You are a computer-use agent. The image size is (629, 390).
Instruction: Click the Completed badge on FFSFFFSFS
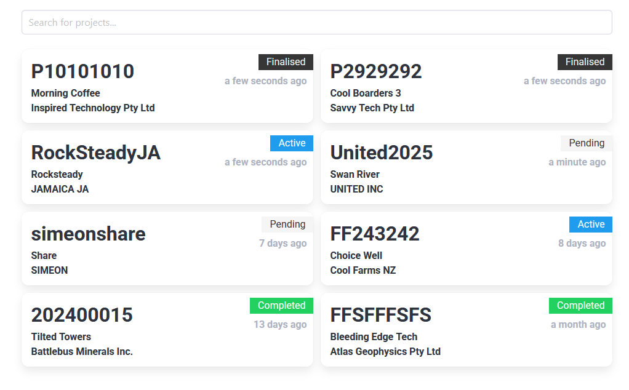[x=580, y=306]
